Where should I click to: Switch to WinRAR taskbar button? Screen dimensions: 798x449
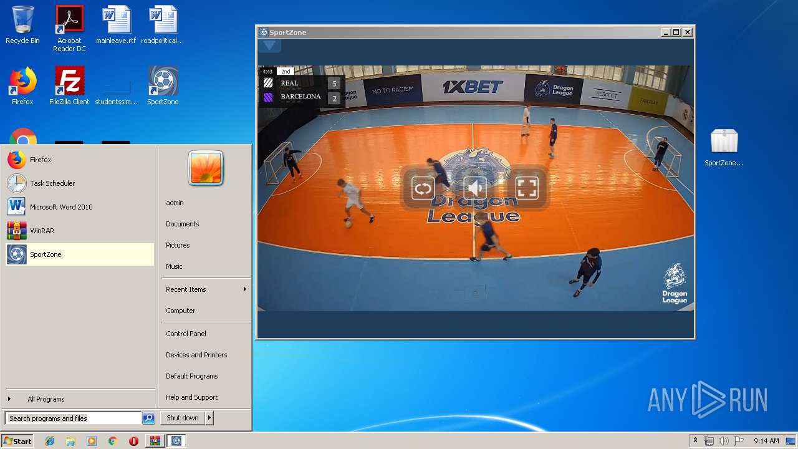[x=155, y=441]
